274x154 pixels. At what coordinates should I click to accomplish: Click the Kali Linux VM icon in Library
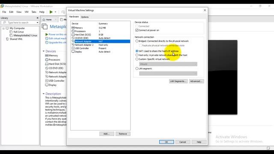point(11,32)
